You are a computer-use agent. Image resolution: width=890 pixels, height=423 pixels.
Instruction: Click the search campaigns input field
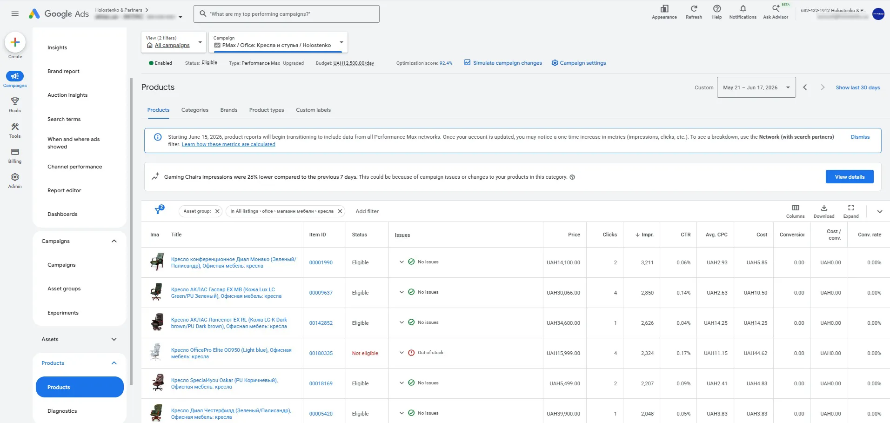pyautogui.click(x=287, y=14)
